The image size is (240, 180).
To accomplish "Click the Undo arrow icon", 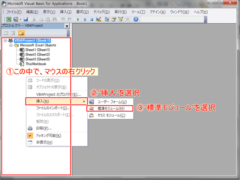I will [x=63, y=19].
